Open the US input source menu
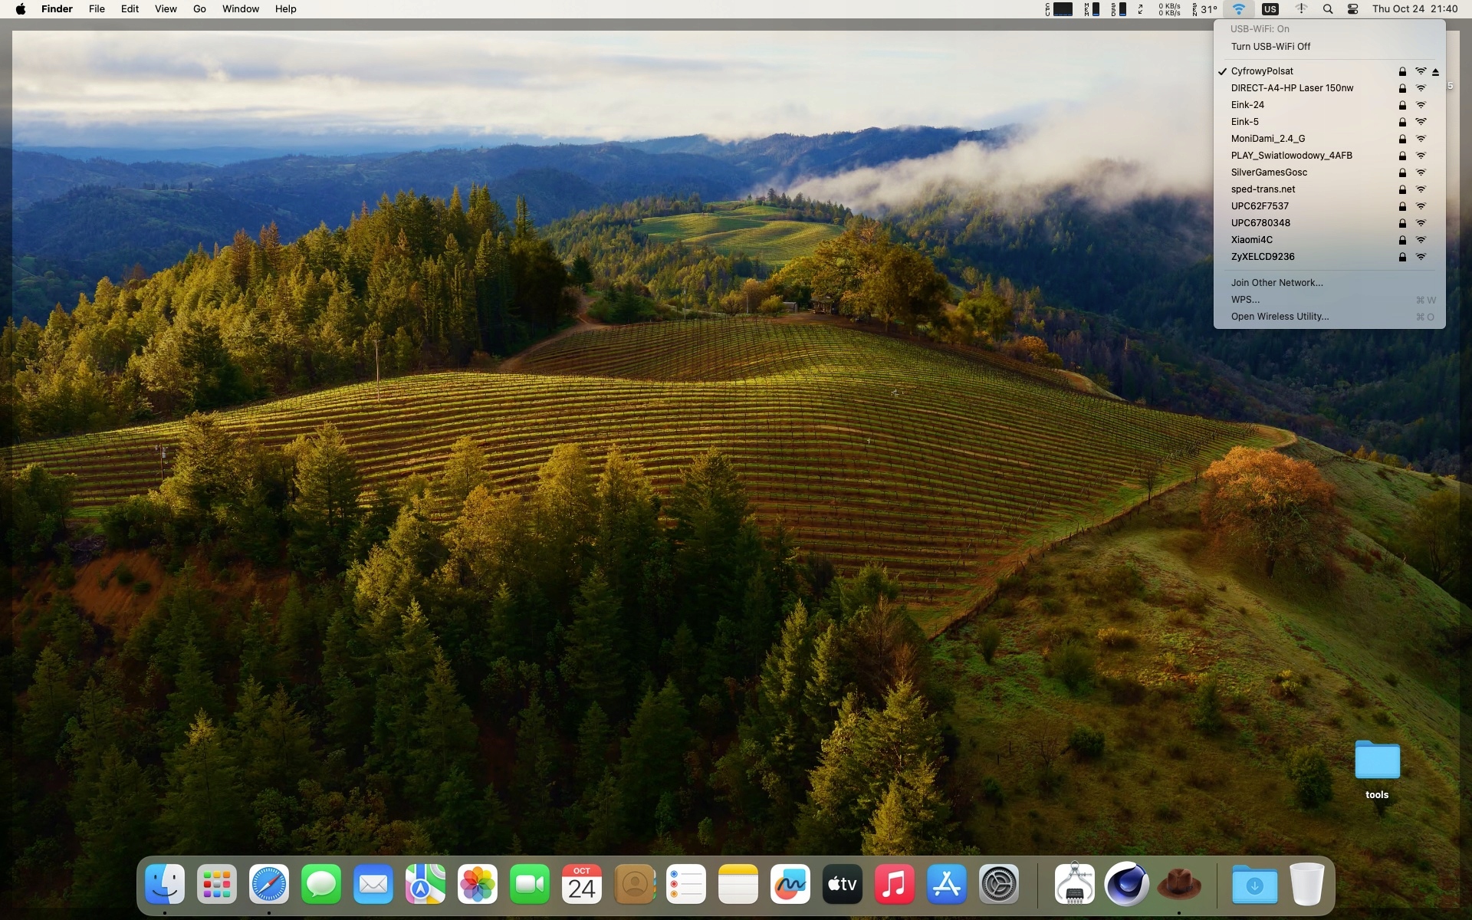 coord(1270,9)
